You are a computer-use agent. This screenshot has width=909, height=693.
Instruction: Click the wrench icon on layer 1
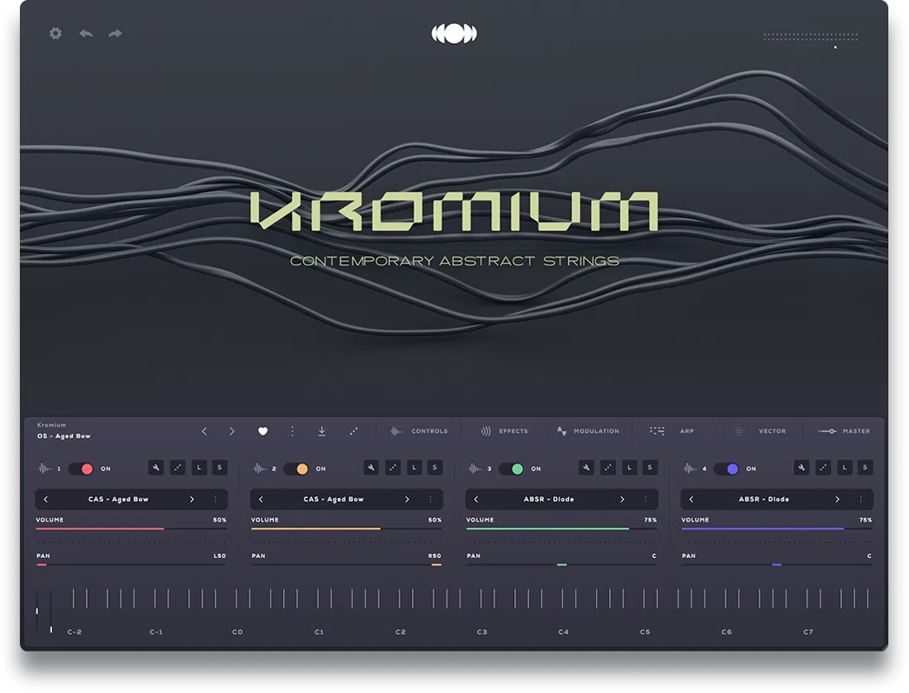[x=156, y=467]
